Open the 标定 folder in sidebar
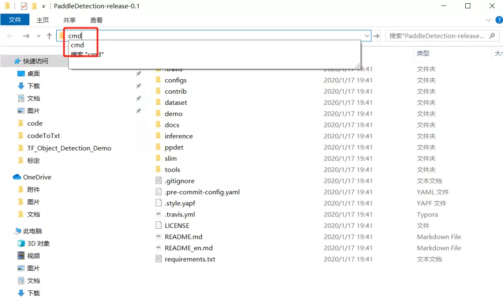Image resolution: width=503 pixels, height=300 pixels. [x=34, y=161]
